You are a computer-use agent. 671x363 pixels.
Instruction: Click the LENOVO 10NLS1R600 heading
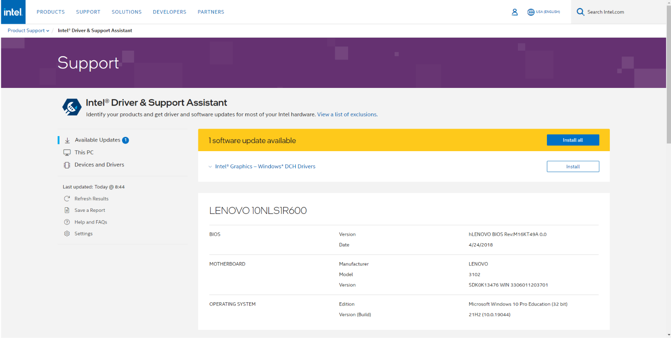coord(258,211)
